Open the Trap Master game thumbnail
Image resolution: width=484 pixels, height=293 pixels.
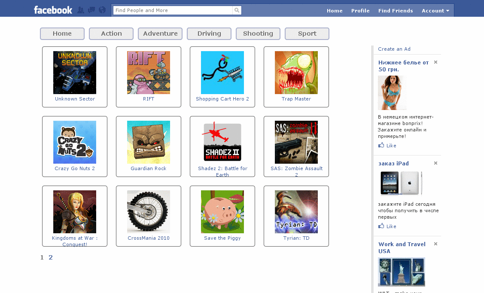click(x=296, y=73)
